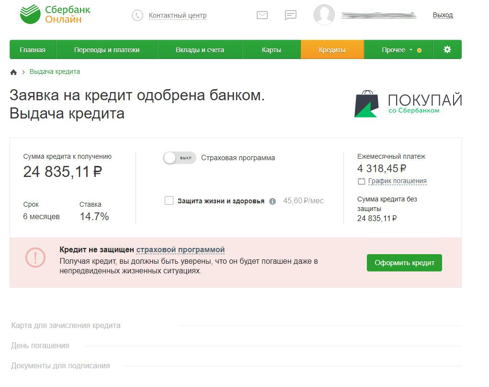Expand the День погашения section

click(236, 346)
